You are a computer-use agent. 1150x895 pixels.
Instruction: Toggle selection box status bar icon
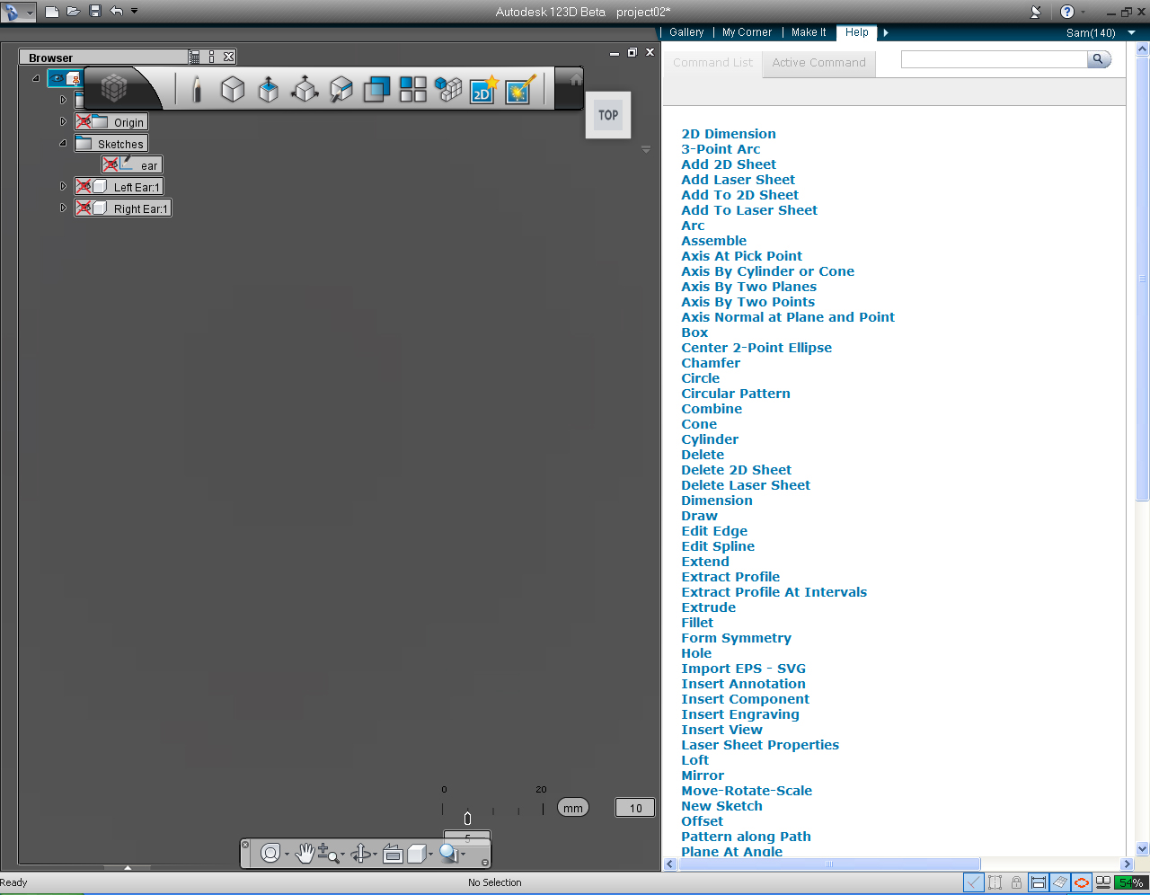pos(995,882)
